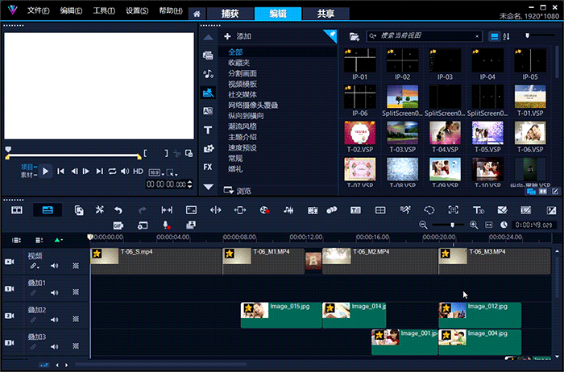Switch to the 共享 tab
This screenshot has width=564, height=372.
coord(325,14)
